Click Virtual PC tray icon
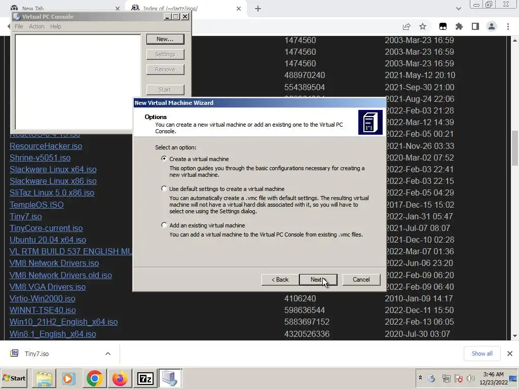 pos(431,378)
